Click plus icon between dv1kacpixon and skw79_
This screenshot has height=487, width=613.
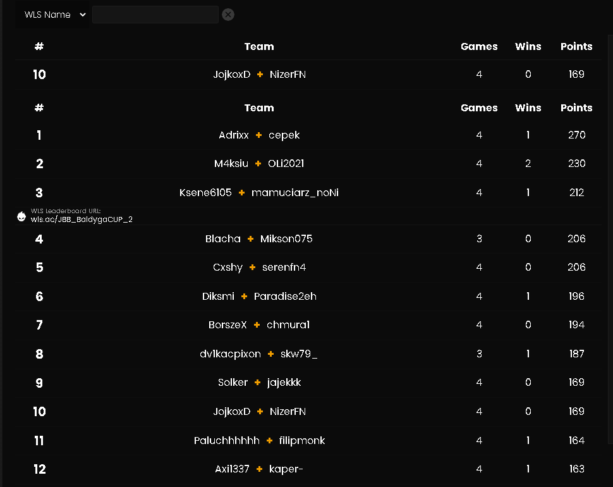coord(270,354)
